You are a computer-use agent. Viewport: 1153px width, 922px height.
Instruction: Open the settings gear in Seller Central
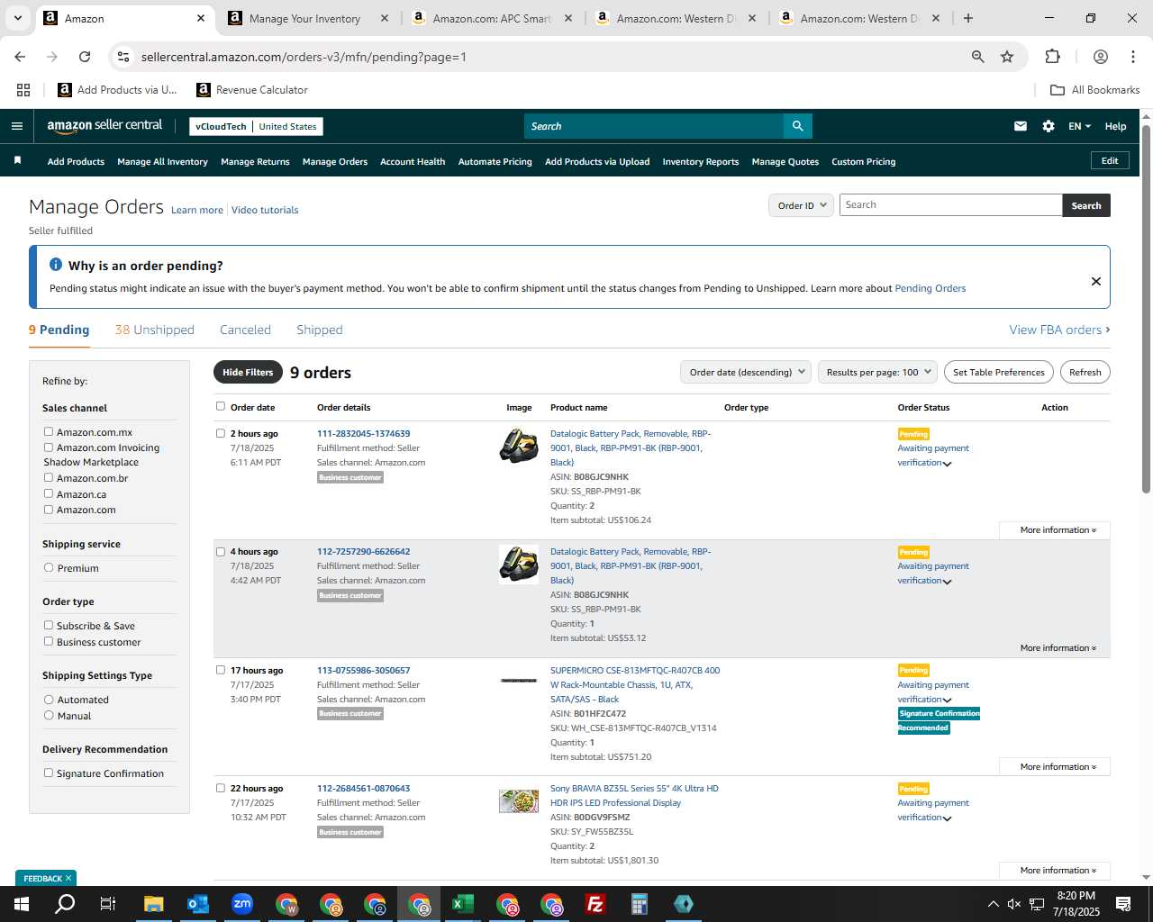point(1049,126)
